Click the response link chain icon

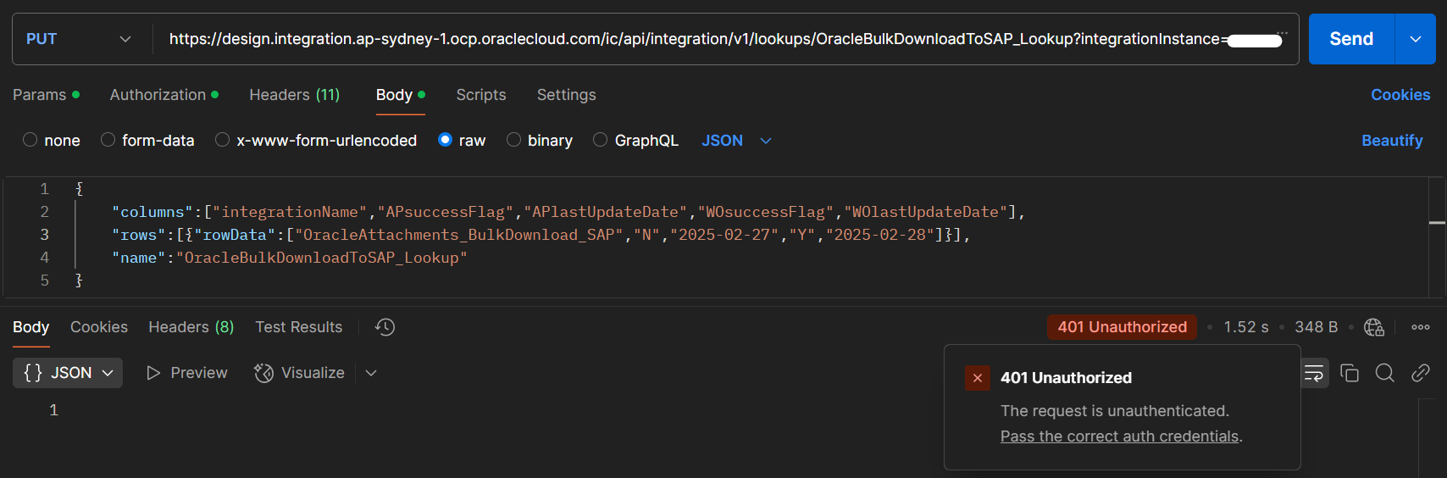(x=1421, y=373)
